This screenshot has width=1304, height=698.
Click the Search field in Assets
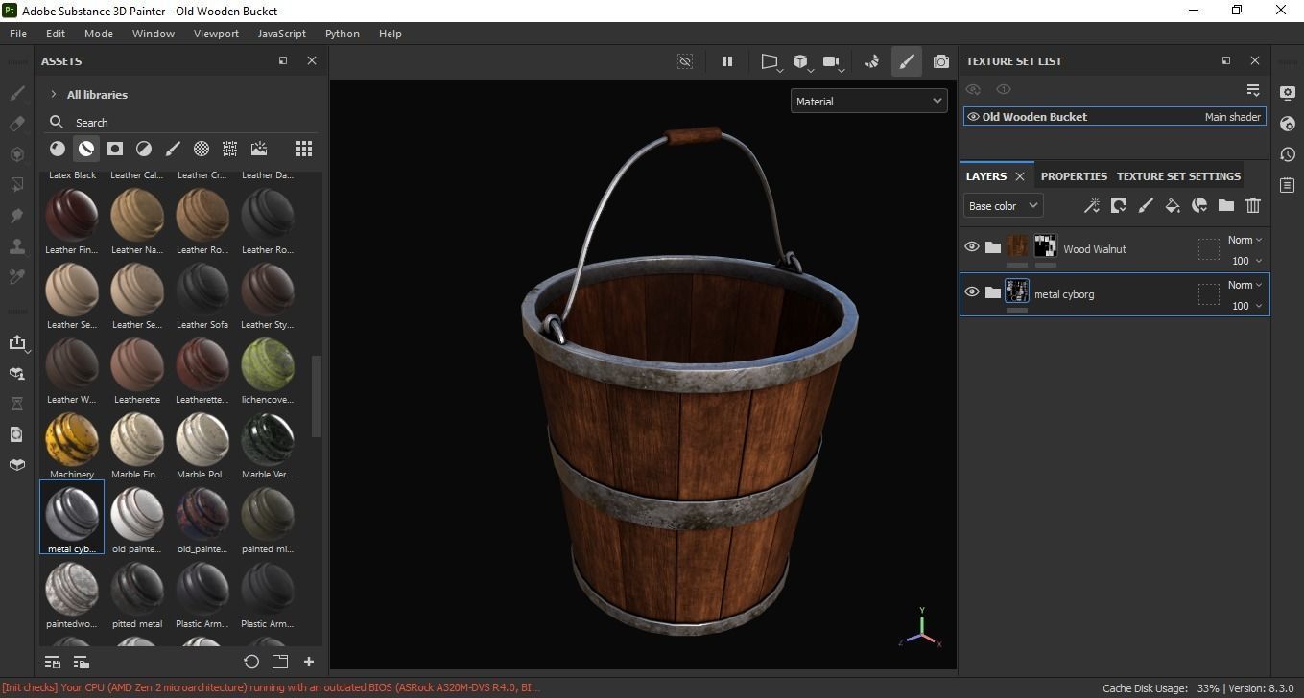182,123
